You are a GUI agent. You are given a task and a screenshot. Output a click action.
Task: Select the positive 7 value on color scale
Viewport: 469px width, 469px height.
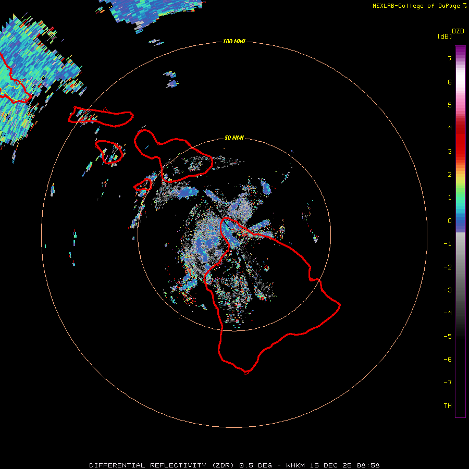450,58
